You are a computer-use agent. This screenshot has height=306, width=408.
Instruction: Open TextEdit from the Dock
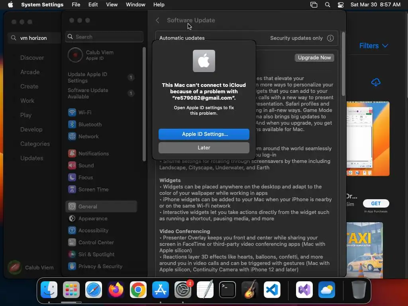pyautogui.click(x=205, y=290)
